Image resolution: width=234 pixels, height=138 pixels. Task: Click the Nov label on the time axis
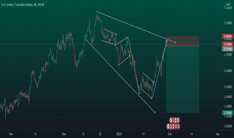[x=11, y=134]
